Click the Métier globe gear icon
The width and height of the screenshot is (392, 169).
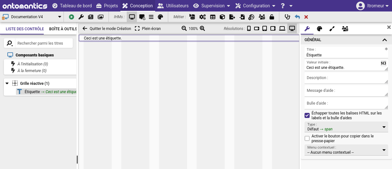[x=252, y=17]
